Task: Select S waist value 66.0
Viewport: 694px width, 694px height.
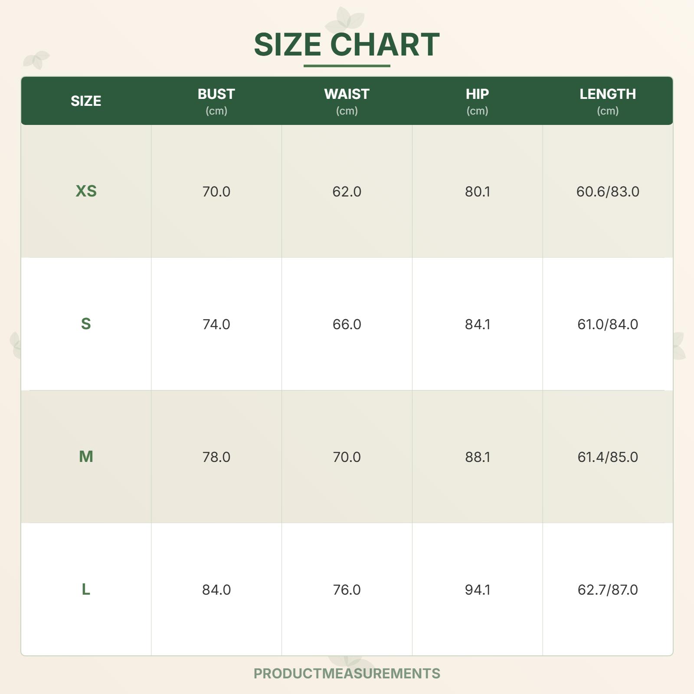Action: pos(347,324)
